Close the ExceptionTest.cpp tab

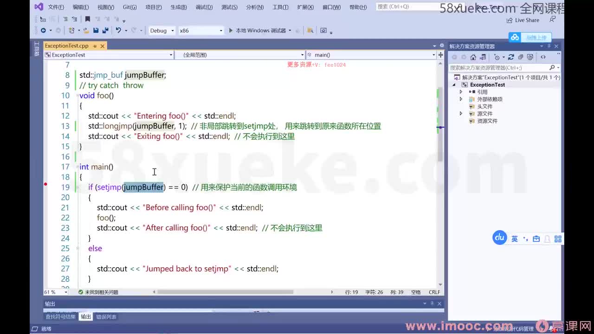coord(102,46)
